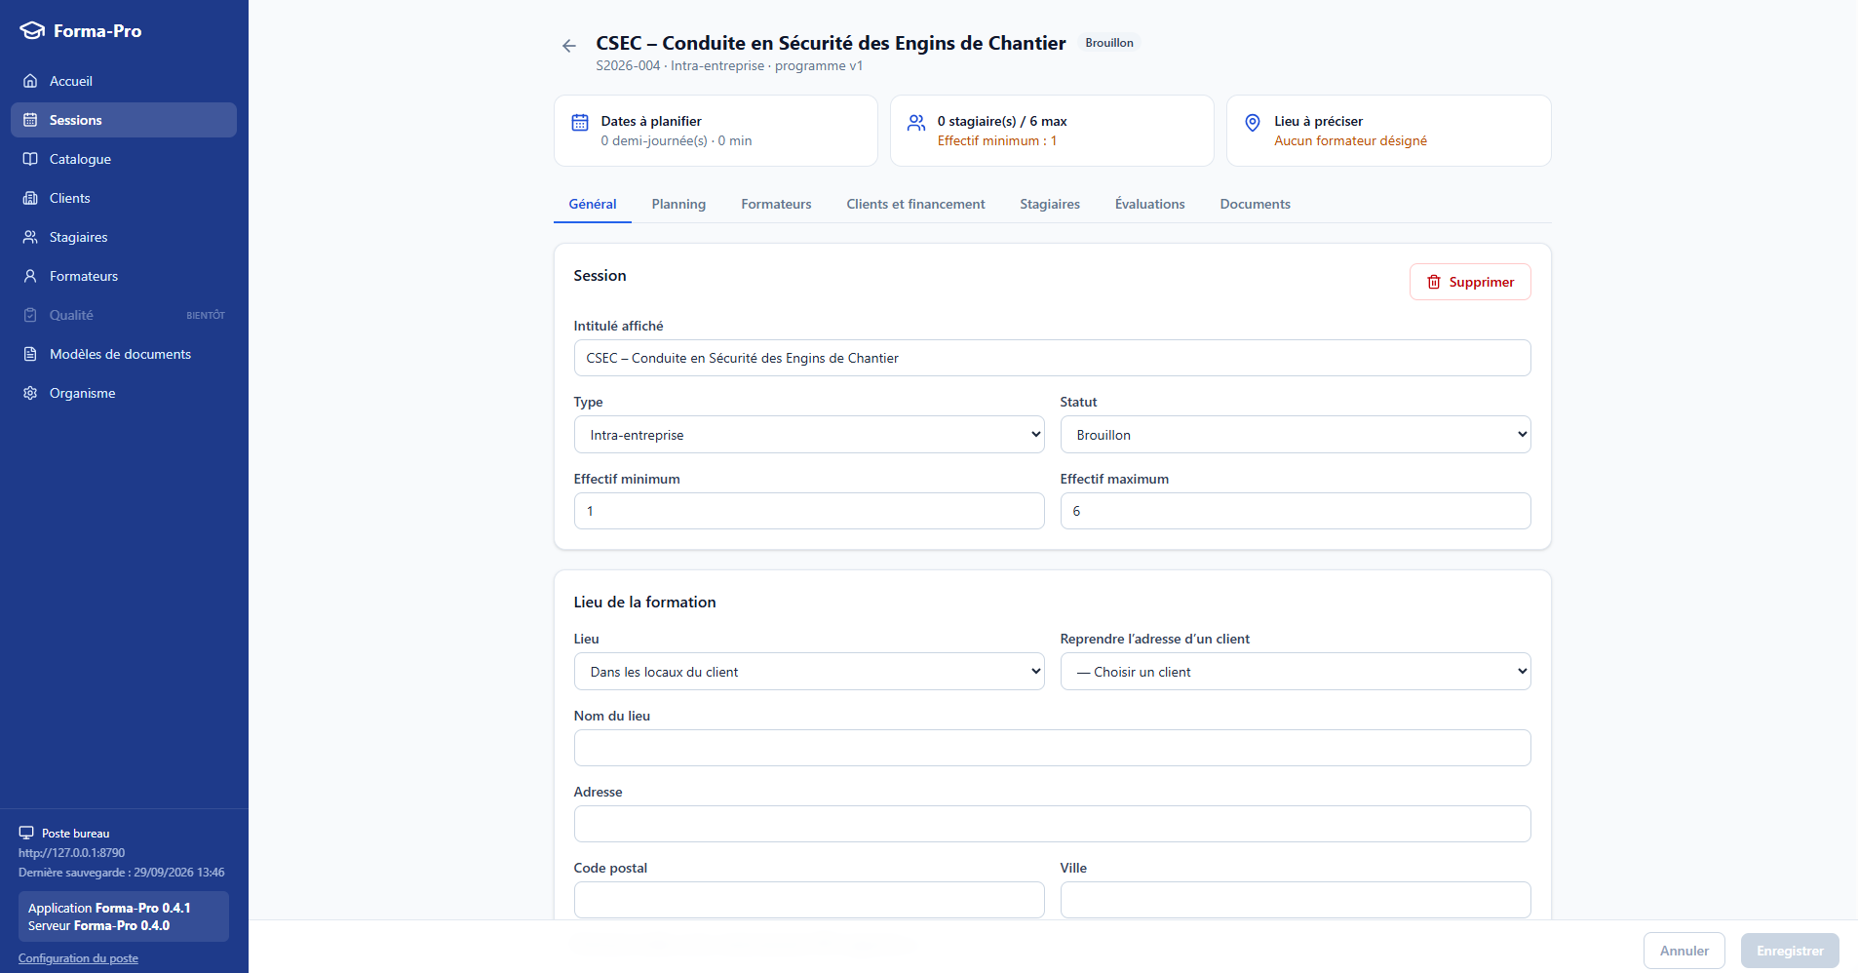This screenshot has height=973, width=1858.
Task: Open the Type dropdown showing Intra-entreprise
Action: 809,435
